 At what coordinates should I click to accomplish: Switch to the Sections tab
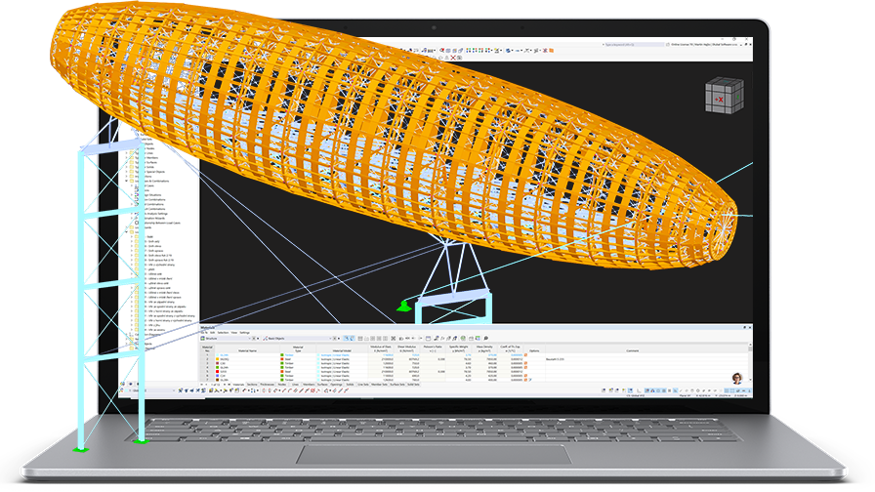252,385
